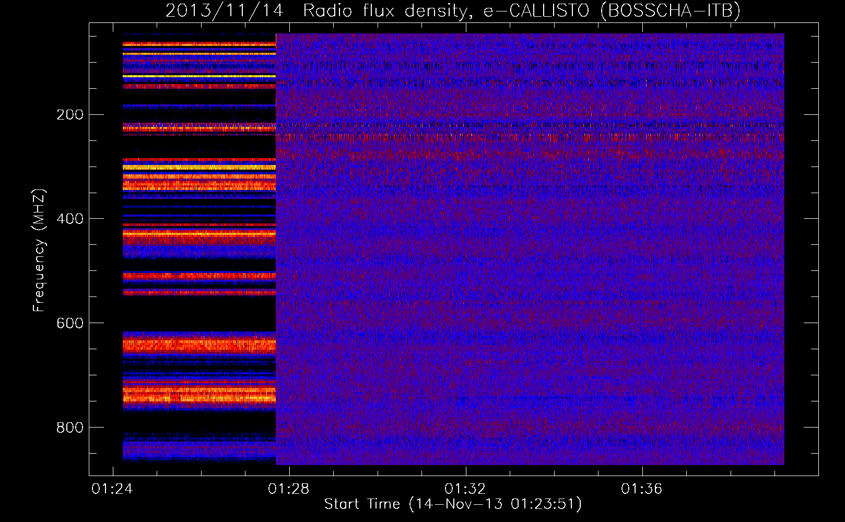Click the 01:28 time tick label
Viewport: 845px width, 522px height.
coord(289,489)
